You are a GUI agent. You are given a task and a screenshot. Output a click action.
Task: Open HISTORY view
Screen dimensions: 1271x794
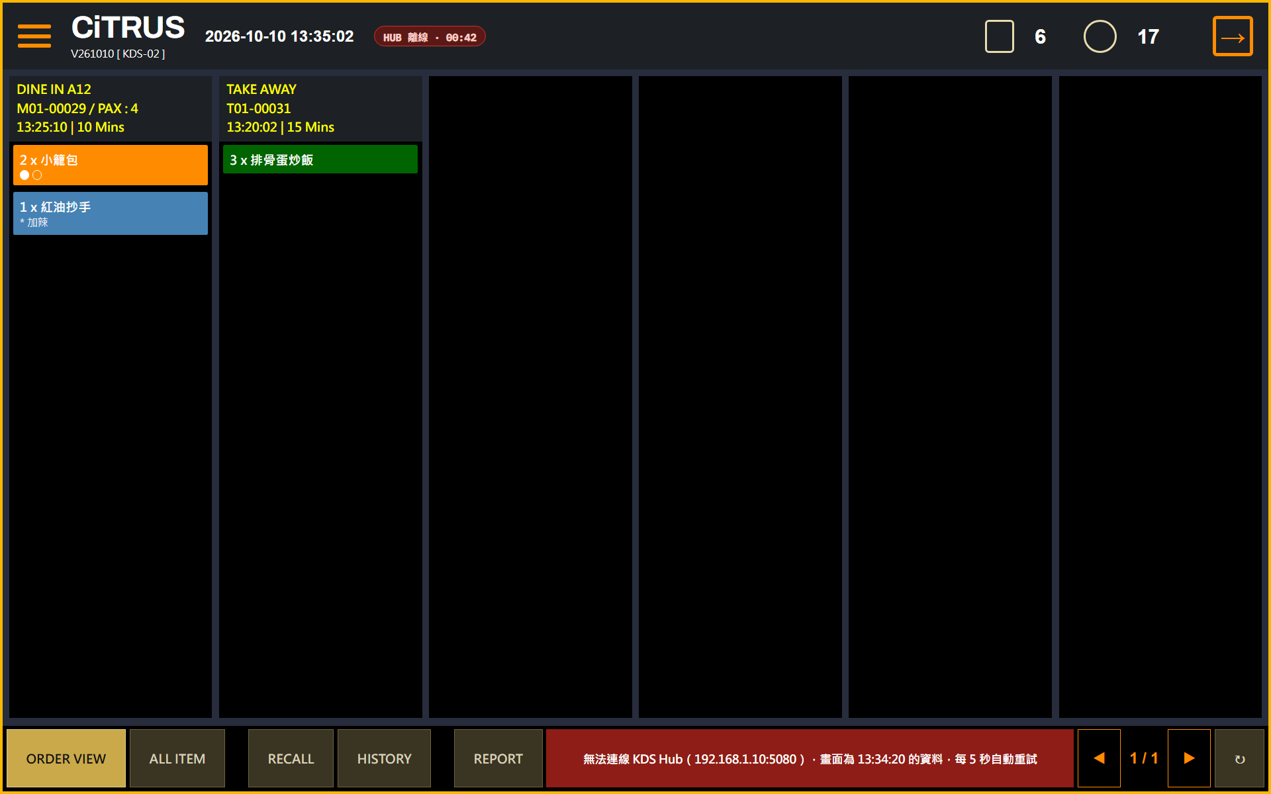click(384, 758)
